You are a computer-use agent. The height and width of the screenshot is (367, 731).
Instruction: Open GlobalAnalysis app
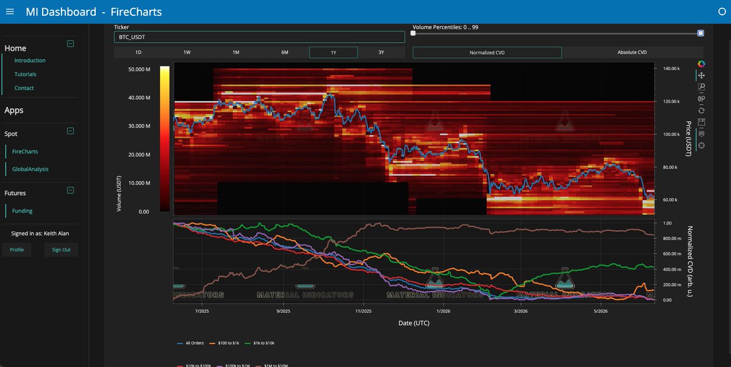30,169
